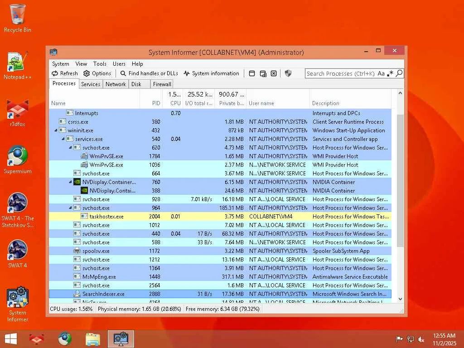
Task: Click WmiPrvSE.exe icon for PID 1784
Action: 84,156
